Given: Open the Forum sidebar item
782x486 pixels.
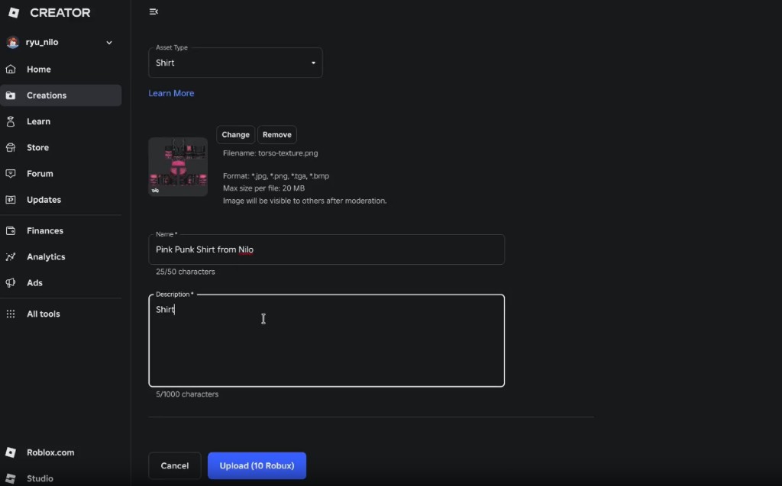Looking at the screenshot, I should pyautogui.click(x=61, y=173).
